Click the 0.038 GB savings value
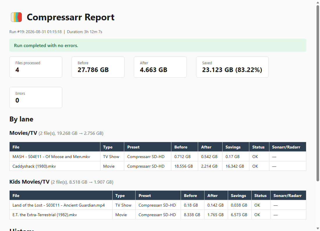 [239, 205]
